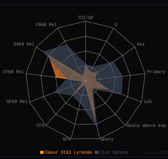Viewport: 168px width, 159px height.
Task: Select the G axis label
Action: (x=116, y=24)
